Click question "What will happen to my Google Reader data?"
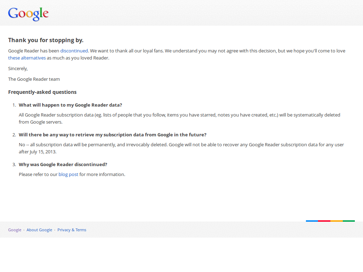The width and height of the screenshot is (363, 272). tap(71, 105)
